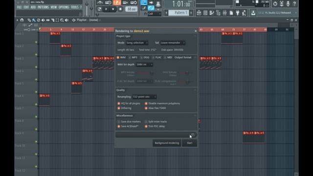Toggle the metronome icon
This screenshot has height=176, width=313.
[100, 2]
